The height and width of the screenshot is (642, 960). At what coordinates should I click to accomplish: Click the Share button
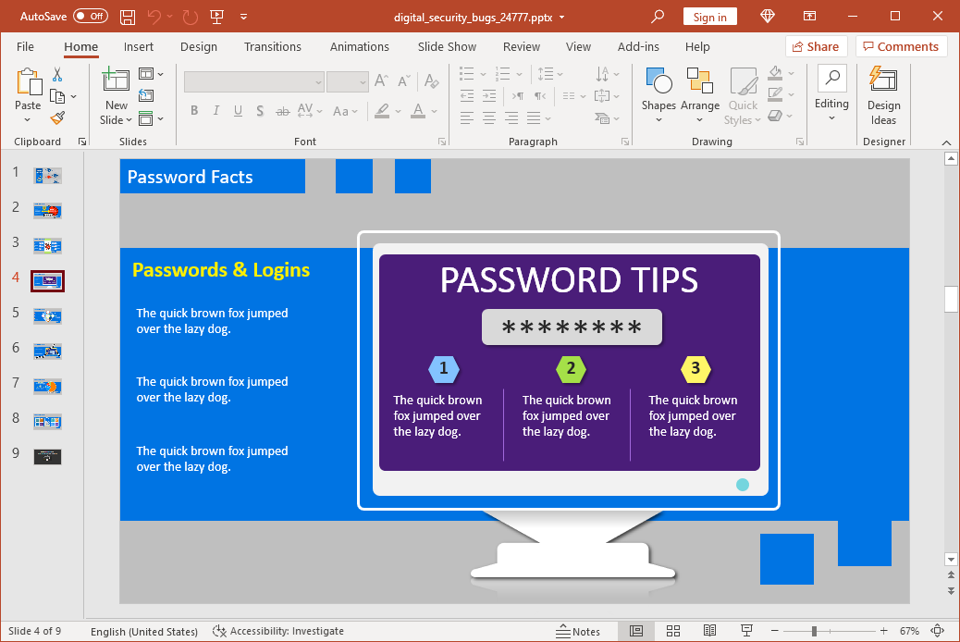click(x=816, y=46)
